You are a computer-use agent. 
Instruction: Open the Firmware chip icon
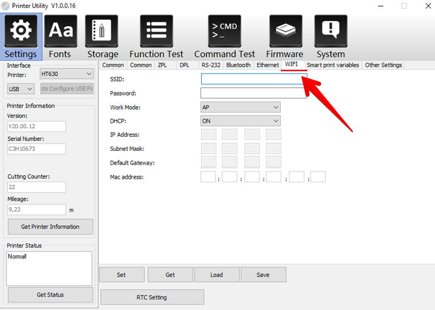click(285, 32)
